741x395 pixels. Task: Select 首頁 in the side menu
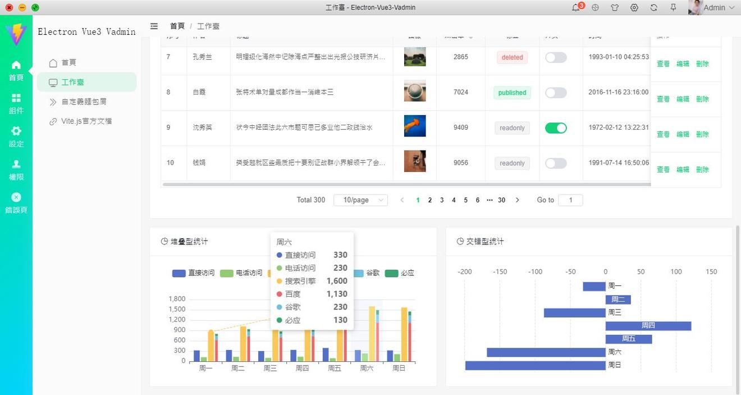pyautogui.click(x=68, y=63)
